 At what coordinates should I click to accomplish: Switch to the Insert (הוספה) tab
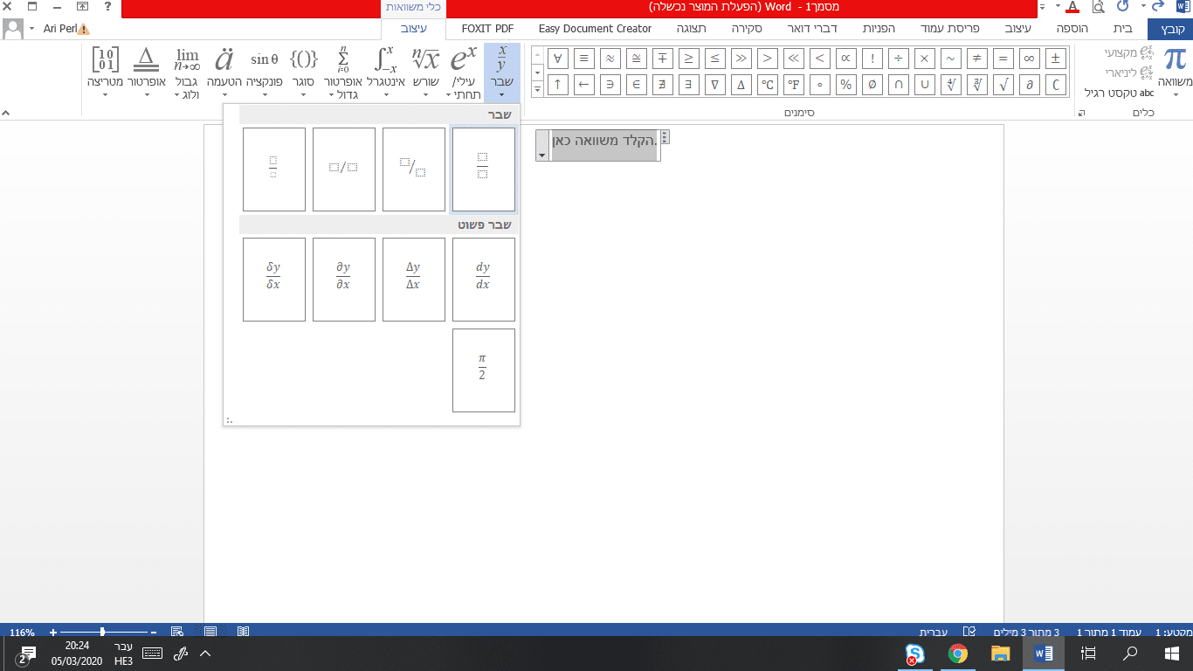pyautogui.click(x=1074, y=29)
